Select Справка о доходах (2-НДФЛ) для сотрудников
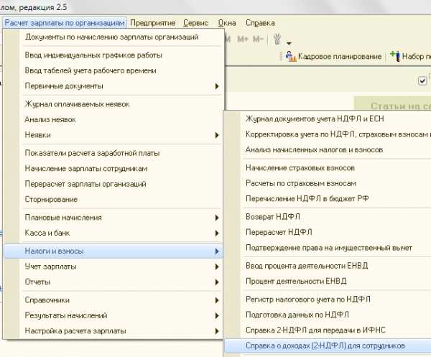 tap(325, 346)
